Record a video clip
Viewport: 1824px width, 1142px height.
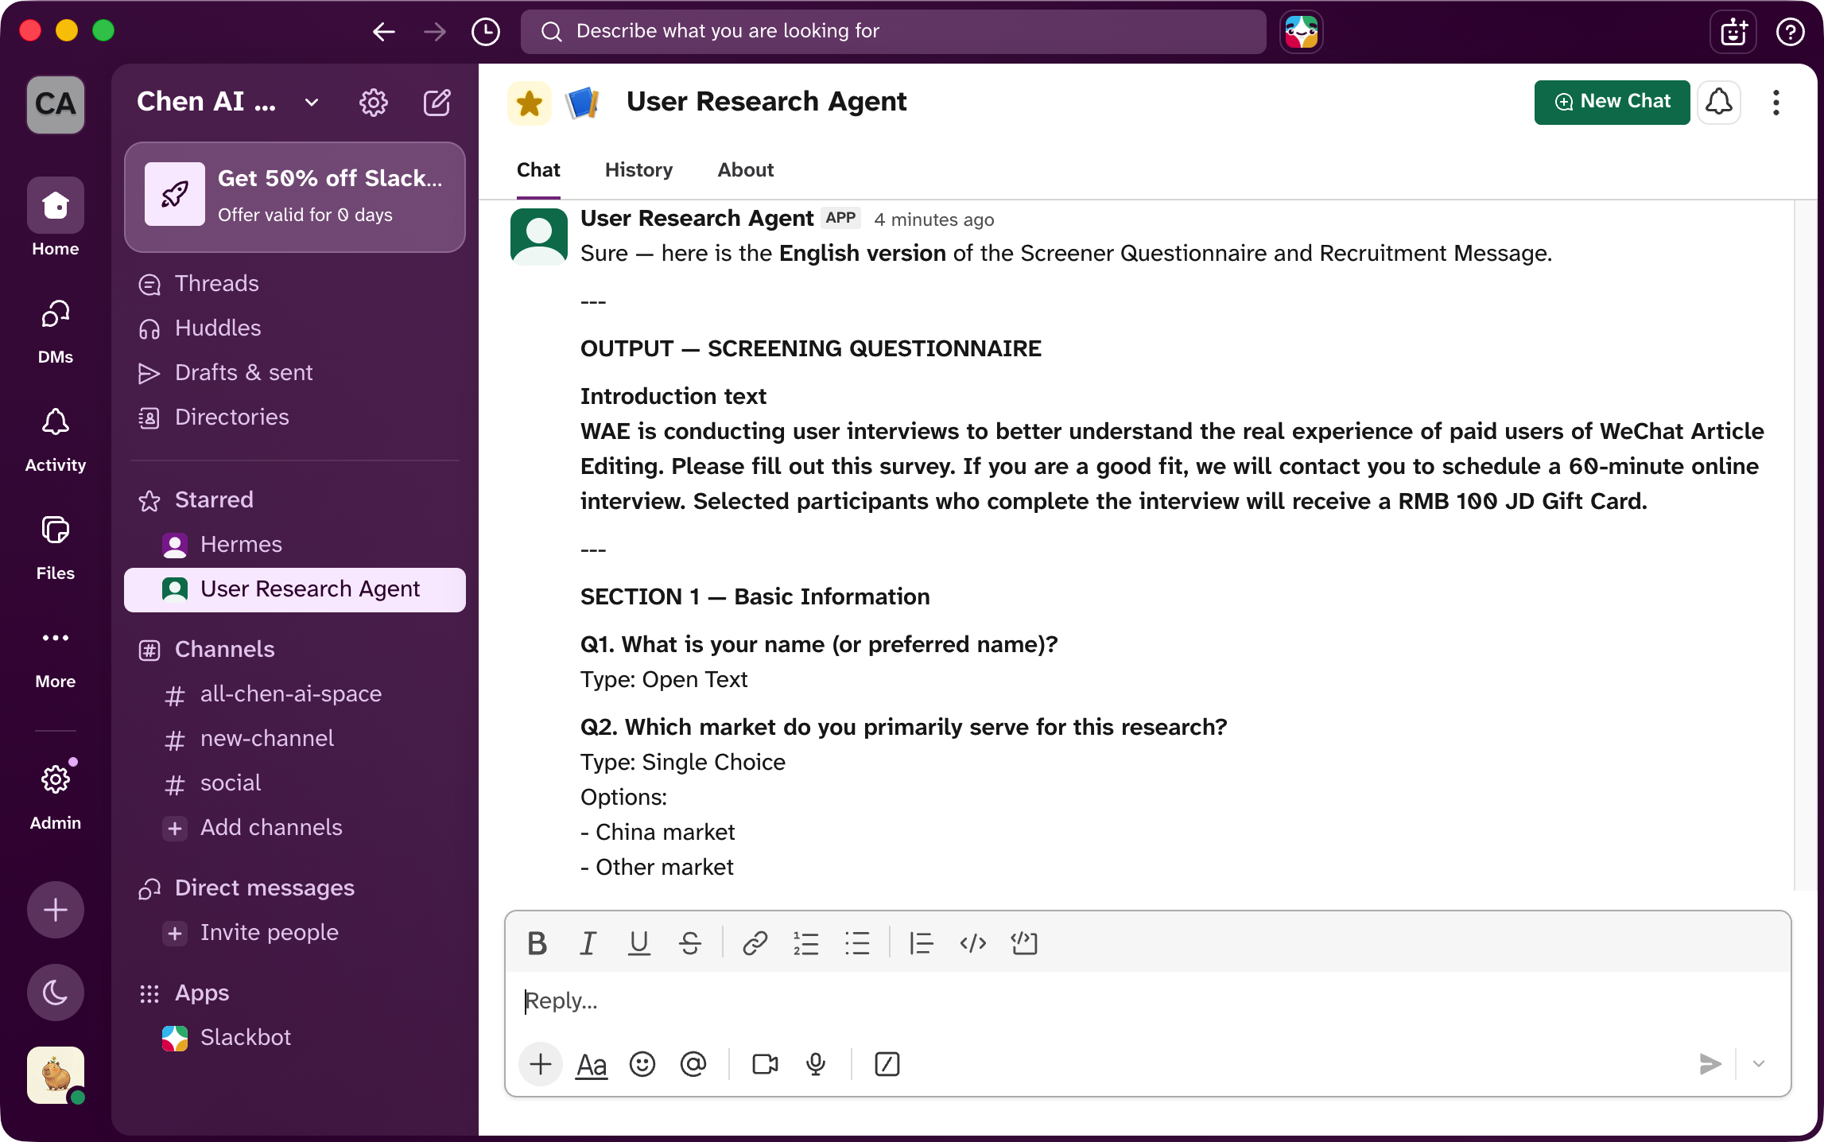[765, 1064]
